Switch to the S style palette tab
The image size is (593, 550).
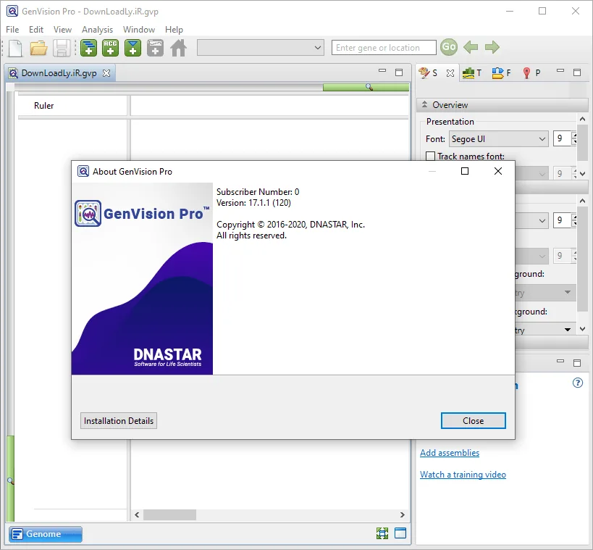point(429,72)
